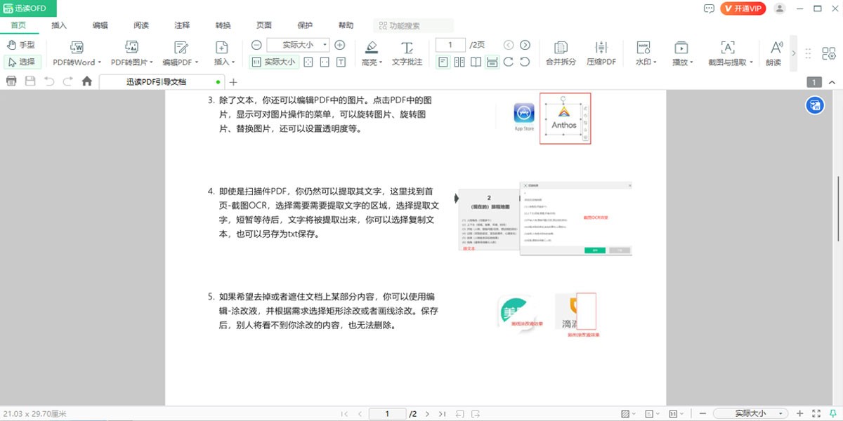Click the zoom-in plus icon in the ribbon
This screenshot has width=843, height=421.
[x=340, y=45]
